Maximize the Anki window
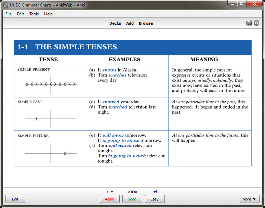This screenshot has width=265, height=208. click(242, 3)
